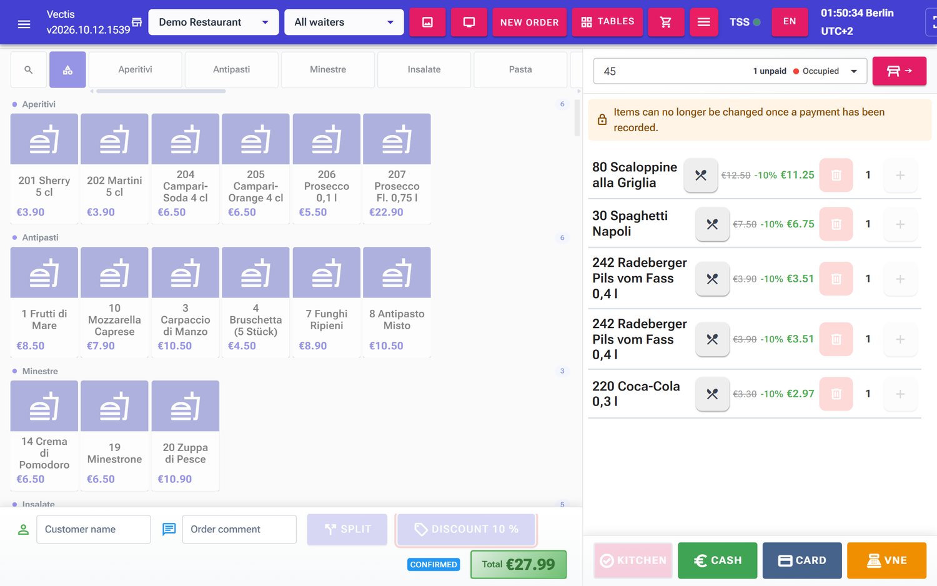937x586 pixels.
Task: Click the SPLIT bill button
Action: 347,530
